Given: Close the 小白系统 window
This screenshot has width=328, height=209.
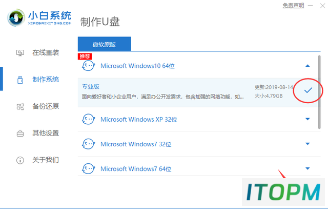Looking at the screenshot, I should click(x=322, y=6).
